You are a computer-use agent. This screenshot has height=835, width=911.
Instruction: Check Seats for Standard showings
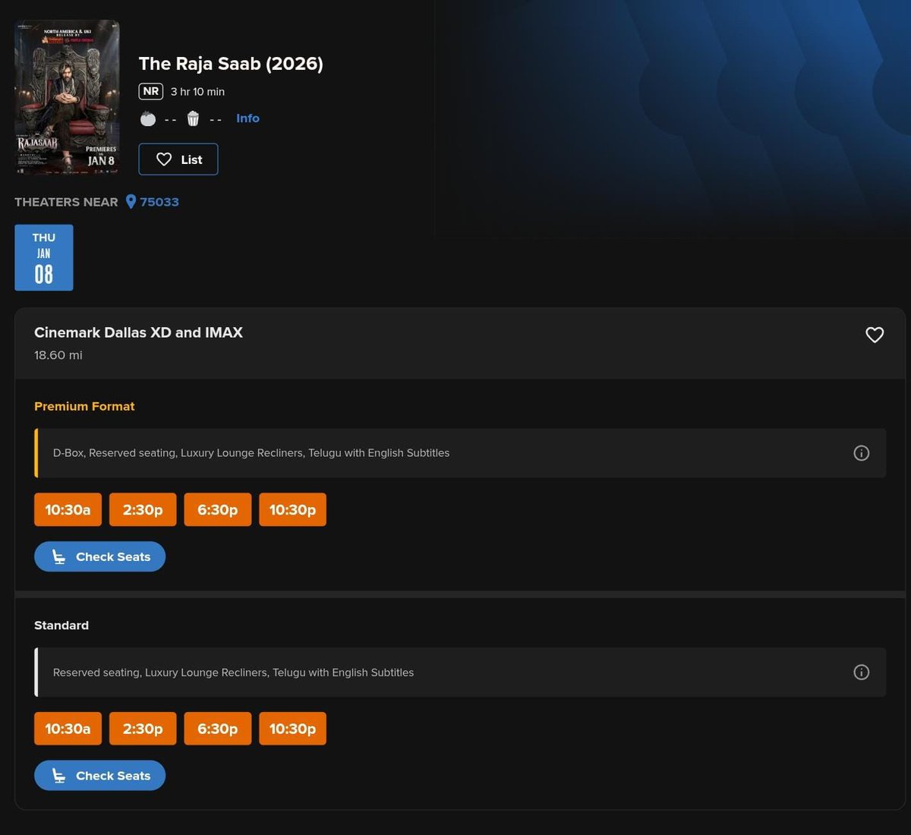(x=99, y=776)
